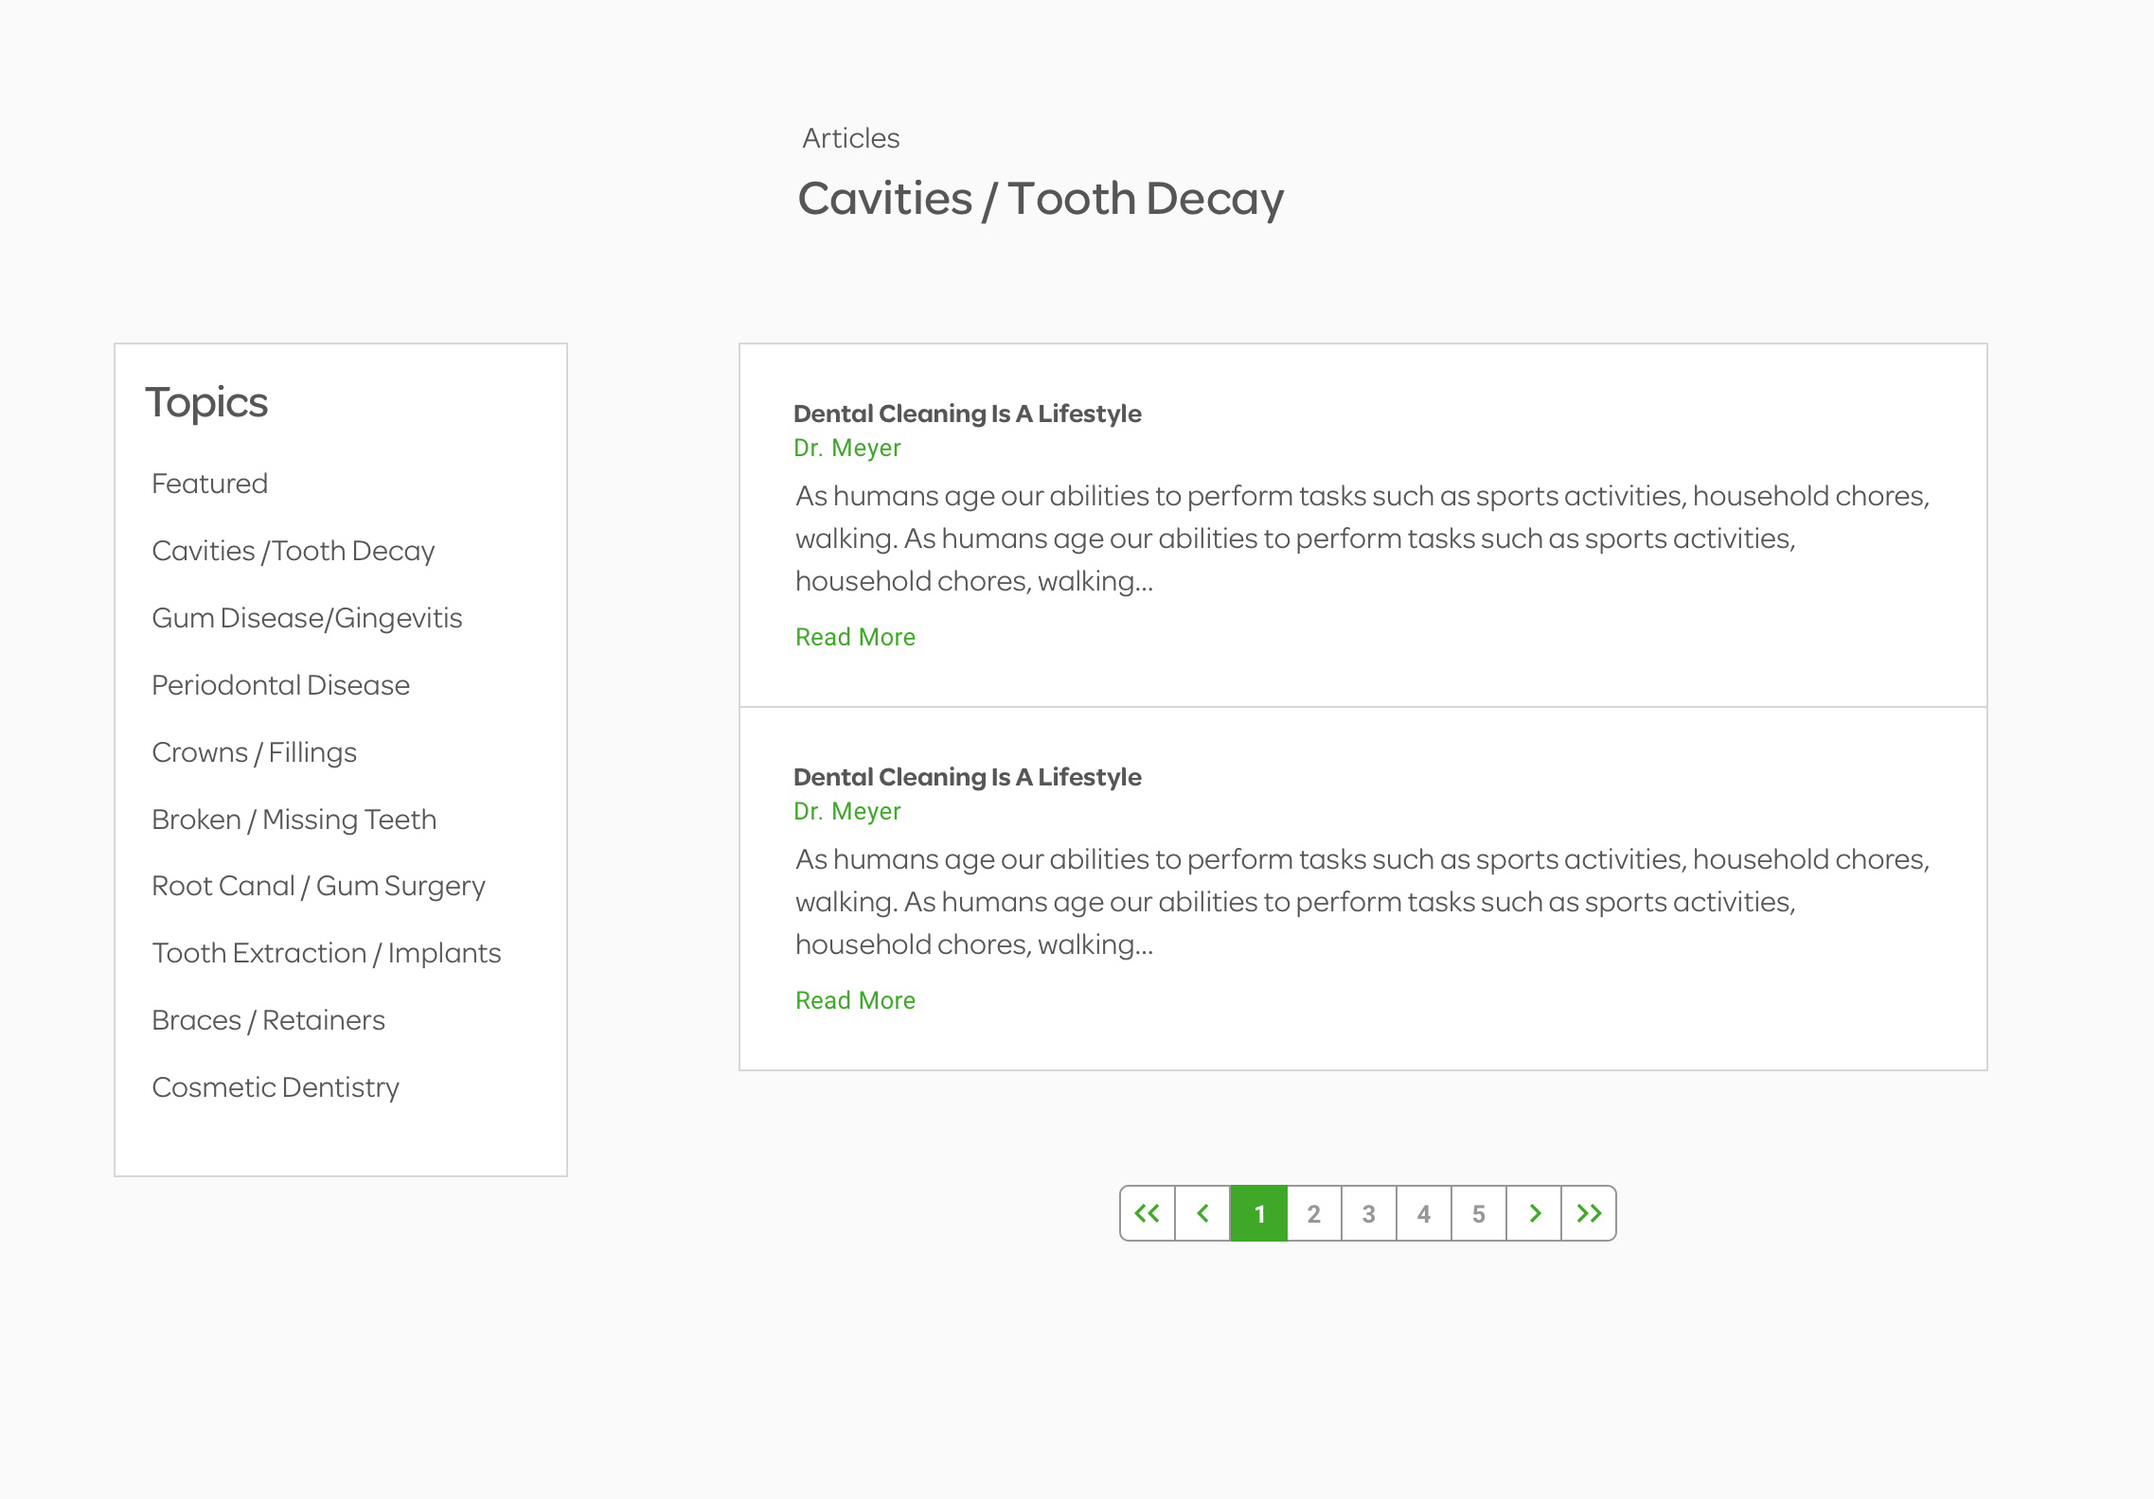Screen dimensions: 2154x1499
Task: Go to next page arrow
Action: point(1534,1213)
